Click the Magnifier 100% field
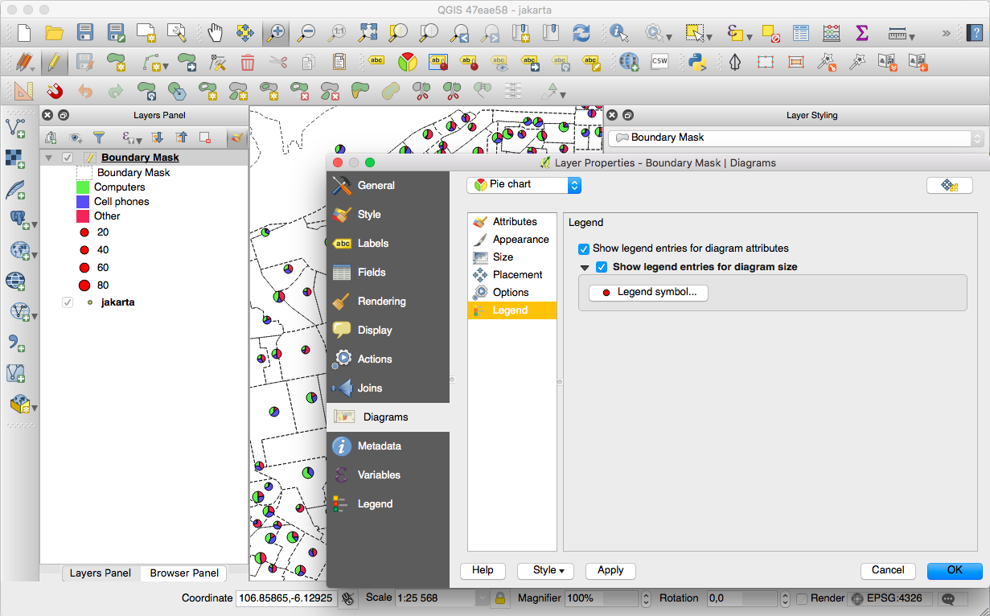Screen dimensions: 990x616 point(602,598)
